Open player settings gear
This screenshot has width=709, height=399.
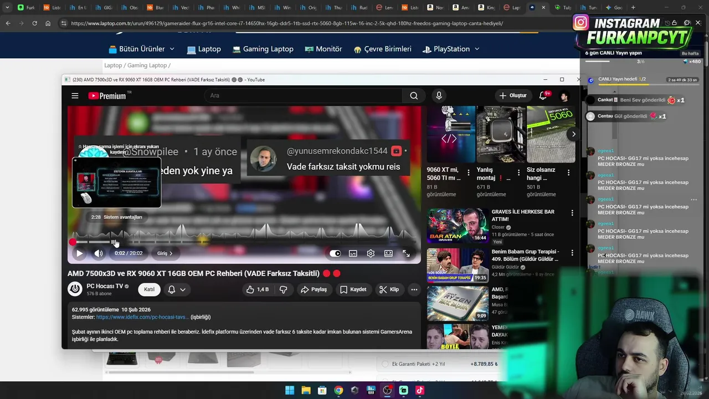tap(371, 253)
